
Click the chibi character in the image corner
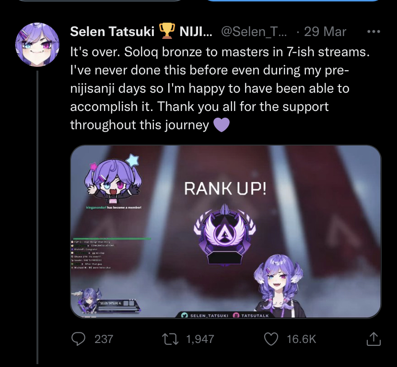[x=113, y=179]
